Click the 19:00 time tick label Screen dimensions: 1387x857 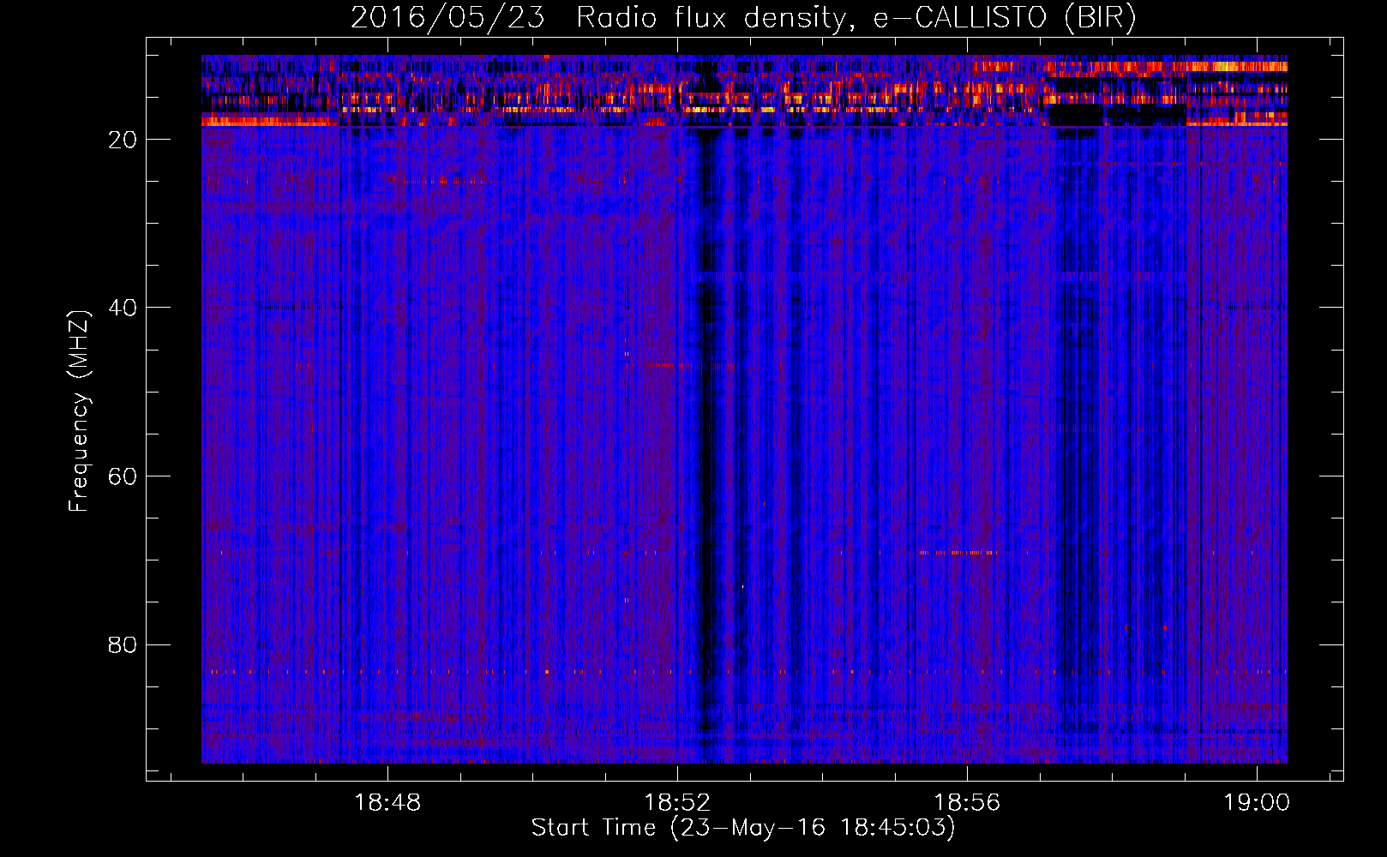pos(1256,803)
